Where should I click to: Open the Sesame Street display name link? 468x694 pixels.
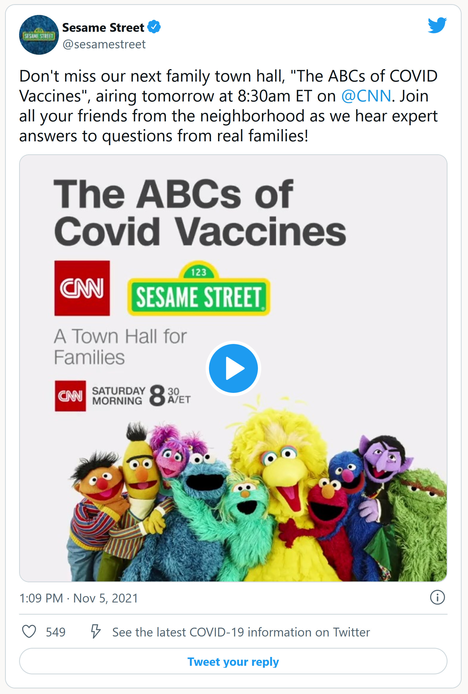103,27
